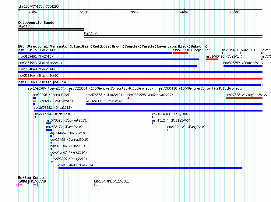This screenshot has height=202, width=271.
Task: Click the LAMA1 gene glyph in RefSeq Genes
Action: (28, 185)
